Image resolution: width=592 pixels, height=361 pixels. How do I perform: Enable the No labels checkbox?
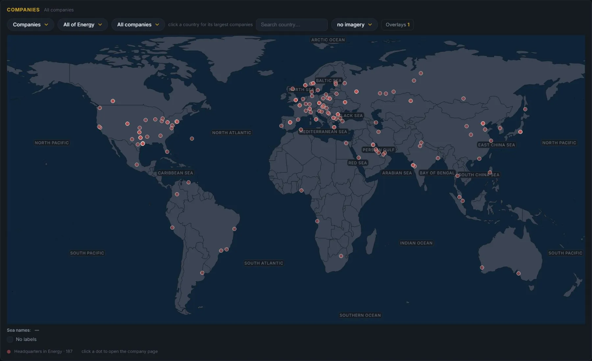tap(10, 339)
